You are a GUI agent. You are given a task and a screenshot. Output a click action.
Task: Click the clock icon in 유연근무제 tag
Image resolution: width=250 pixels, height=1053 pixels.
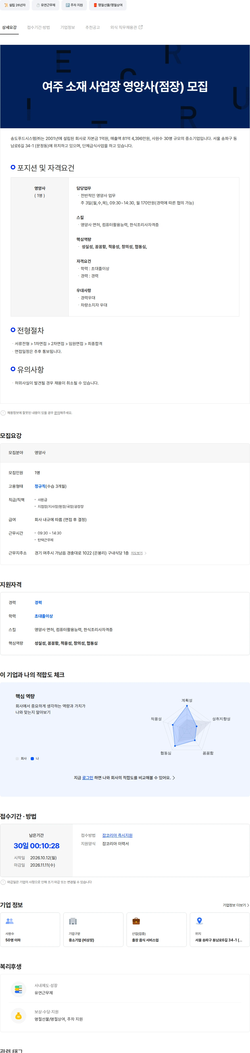[38, 5]
